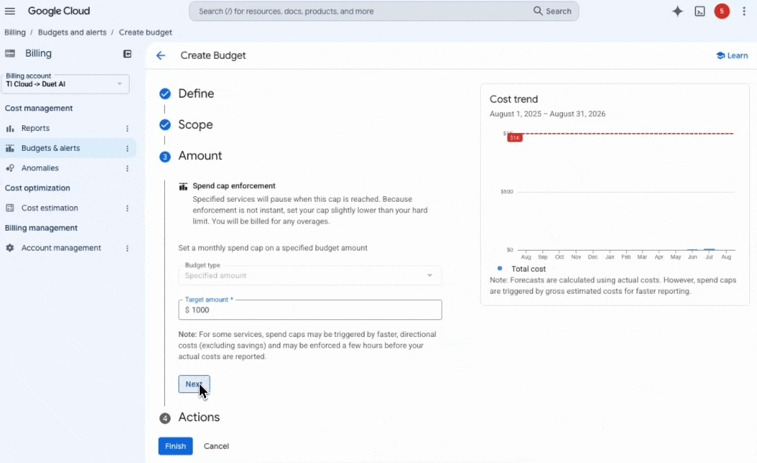
Task: Open the Billing account dropdown
Action: 65,84
